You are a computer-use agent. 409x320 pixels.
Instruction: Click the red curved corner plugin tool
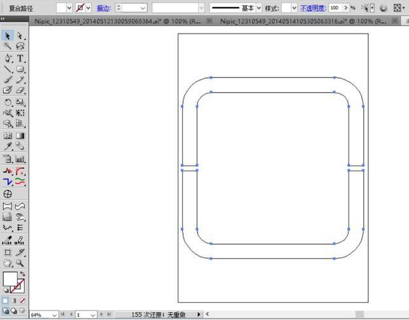point(20,171)
